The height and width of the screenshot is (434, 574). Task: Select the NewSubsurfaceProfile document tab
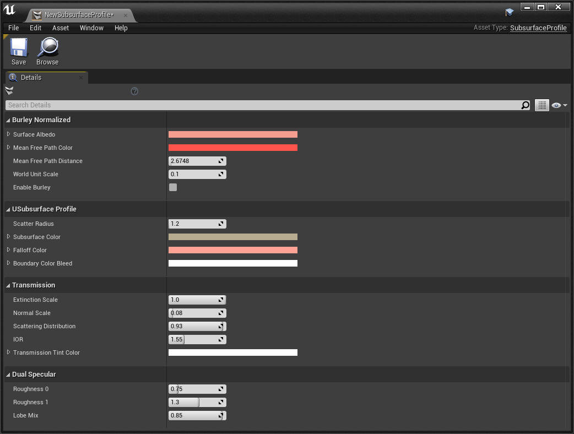click(79, 15)
